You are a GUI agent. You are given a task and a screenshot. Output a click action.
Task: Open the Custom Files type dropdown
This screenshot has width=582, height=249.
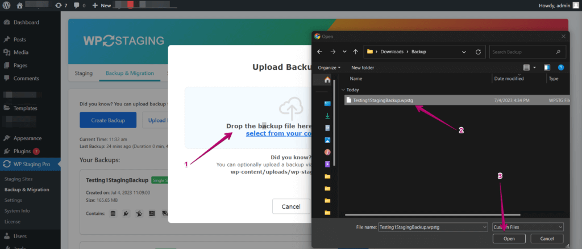(528, 227)
